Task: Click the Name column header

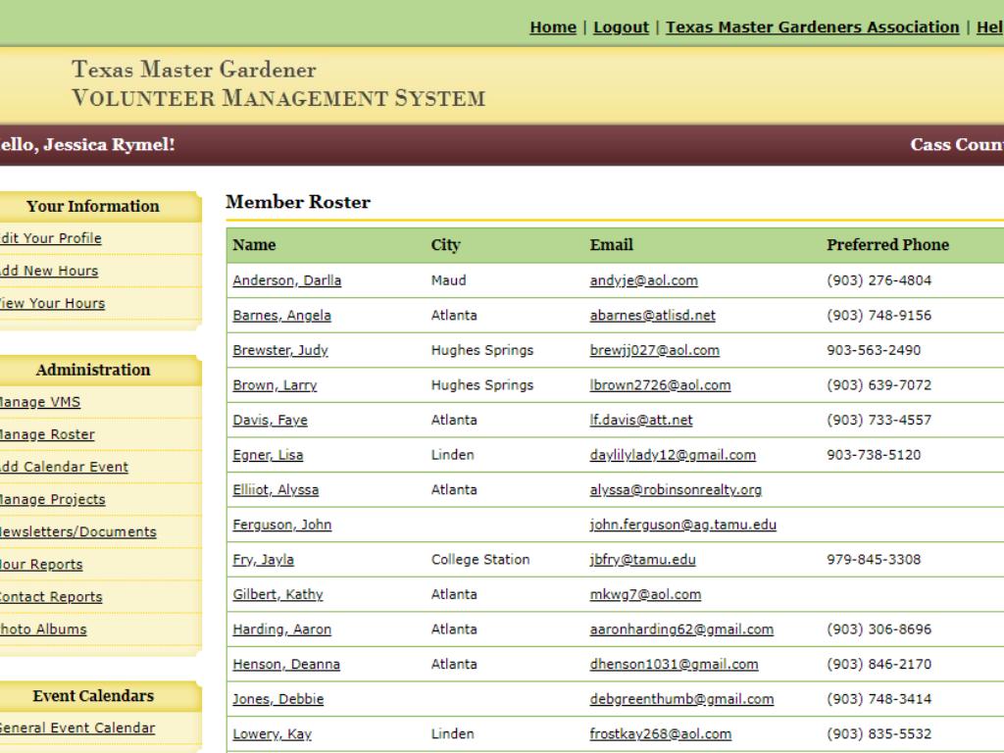Action: tap(254, 245)
